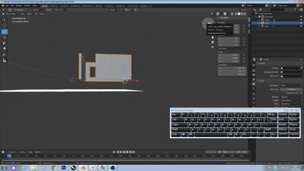Screen dimensions: 304x171
Task: Switch perspective/orthographic with the grid gizmo
Action: coord(213,47)
